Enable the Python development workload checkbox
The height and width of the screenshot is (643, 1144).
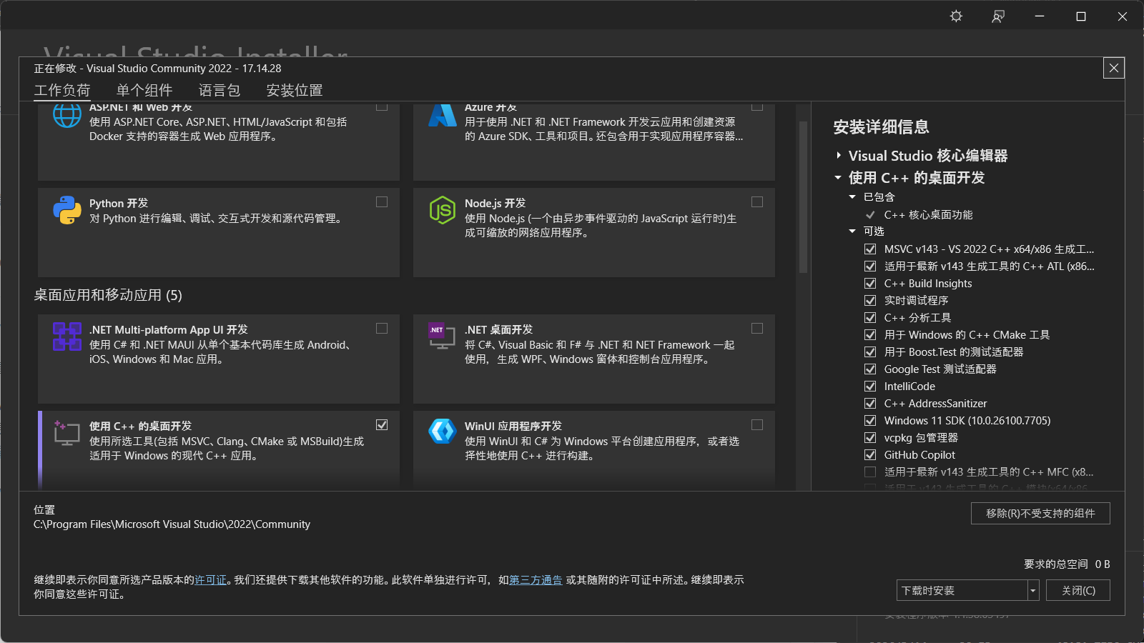(x=382, y=202)
